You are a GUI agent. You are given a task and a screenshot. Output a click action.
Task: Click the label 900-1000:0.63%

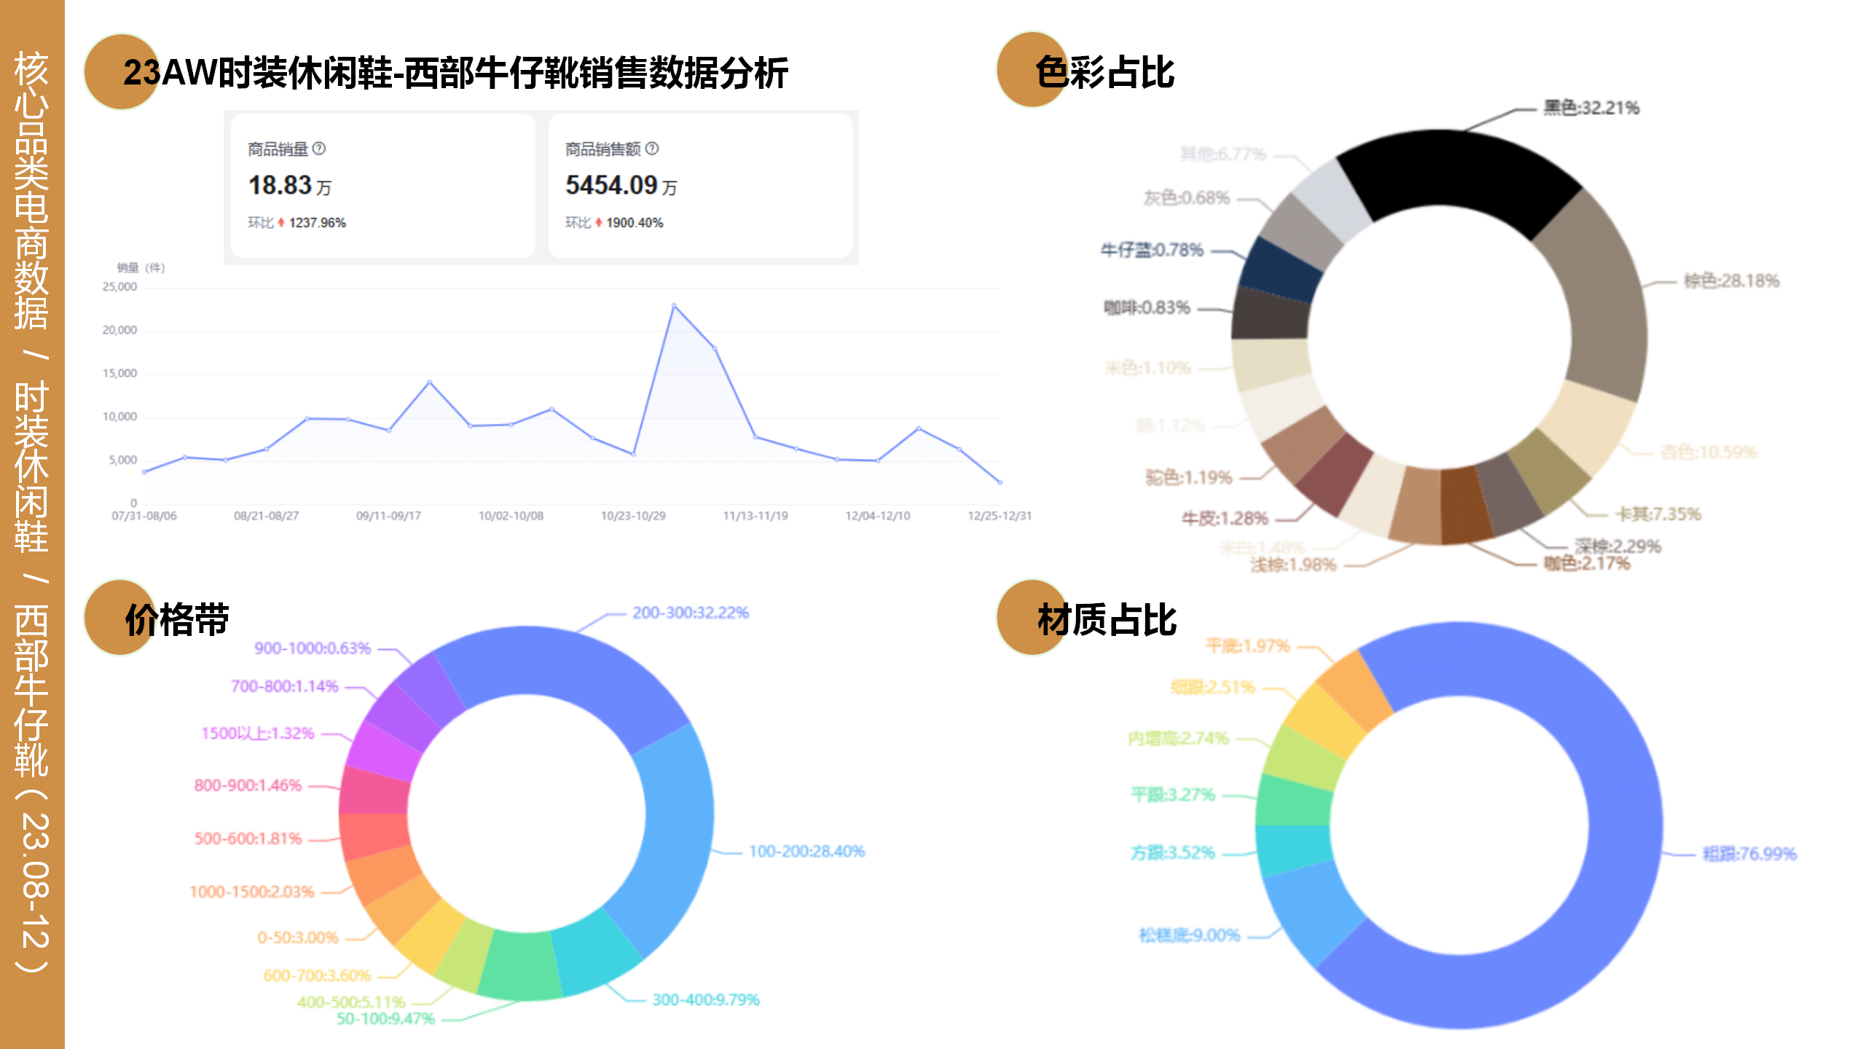coord(313,648)
